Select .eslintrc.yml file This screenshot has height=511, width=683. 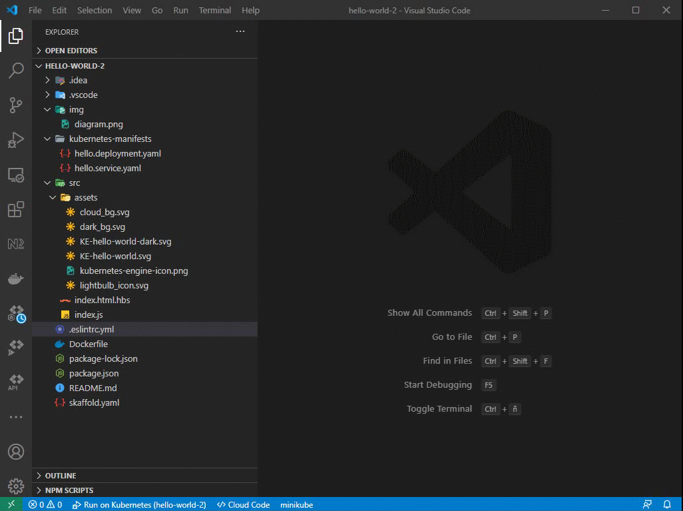(x=144, y=329)
